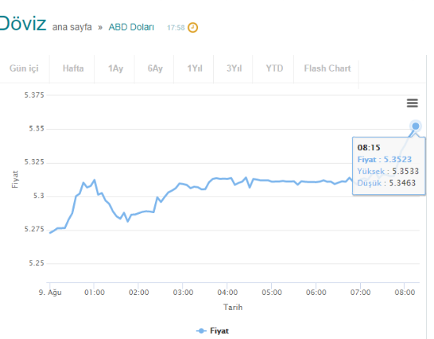Click the 17:58 time text
The width and height of the screenshot is (434, 339).
click(176, 28)
